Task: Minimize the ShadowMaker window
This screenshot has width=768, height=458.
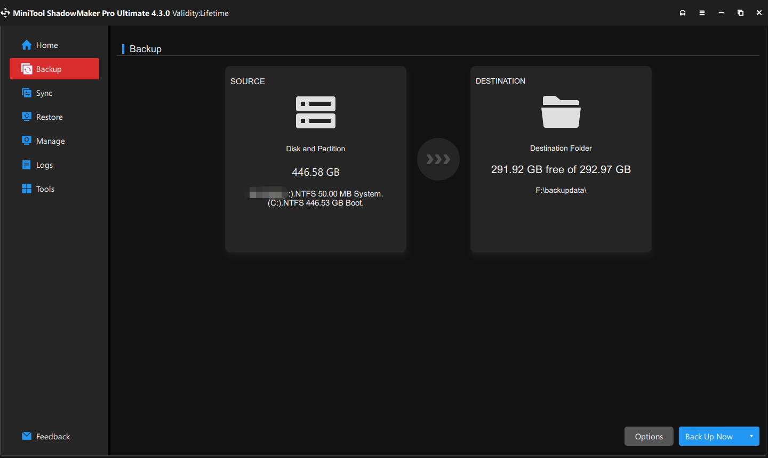Action: (x=721, y=13)
